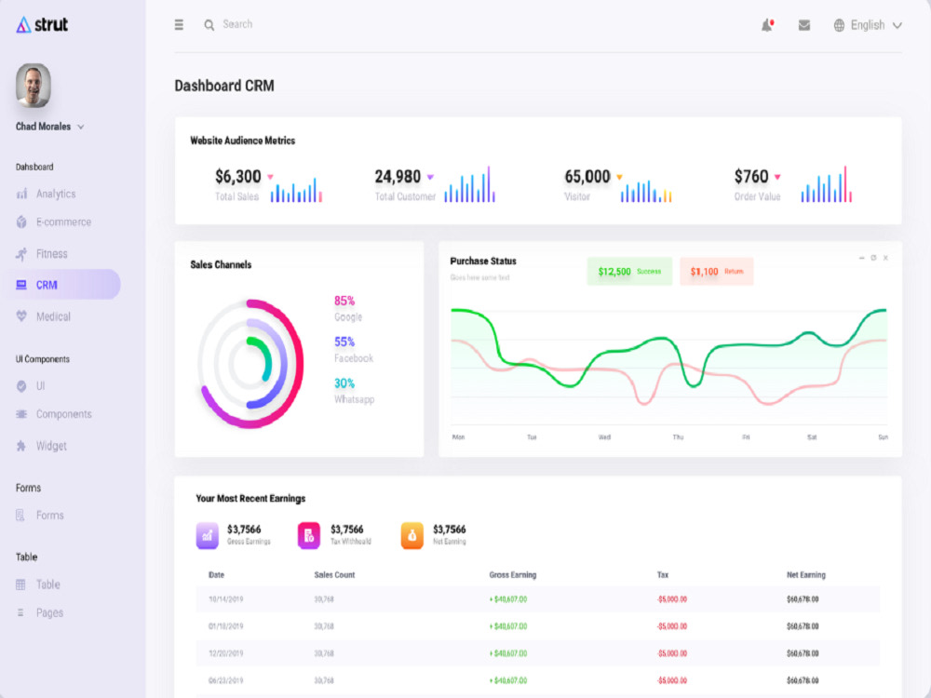Click the Components list icon
This screenshot has width=931, height=698.
tap(21, 414)
